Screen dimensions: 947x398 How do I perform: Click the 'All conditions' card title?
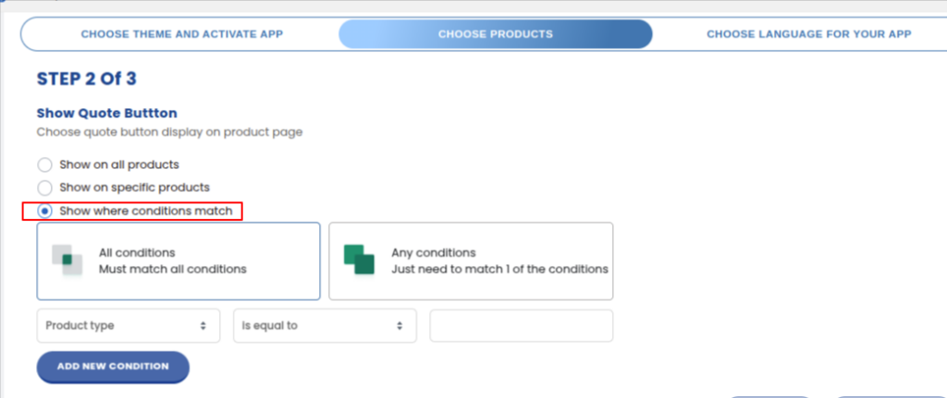[x=137, y=252]
